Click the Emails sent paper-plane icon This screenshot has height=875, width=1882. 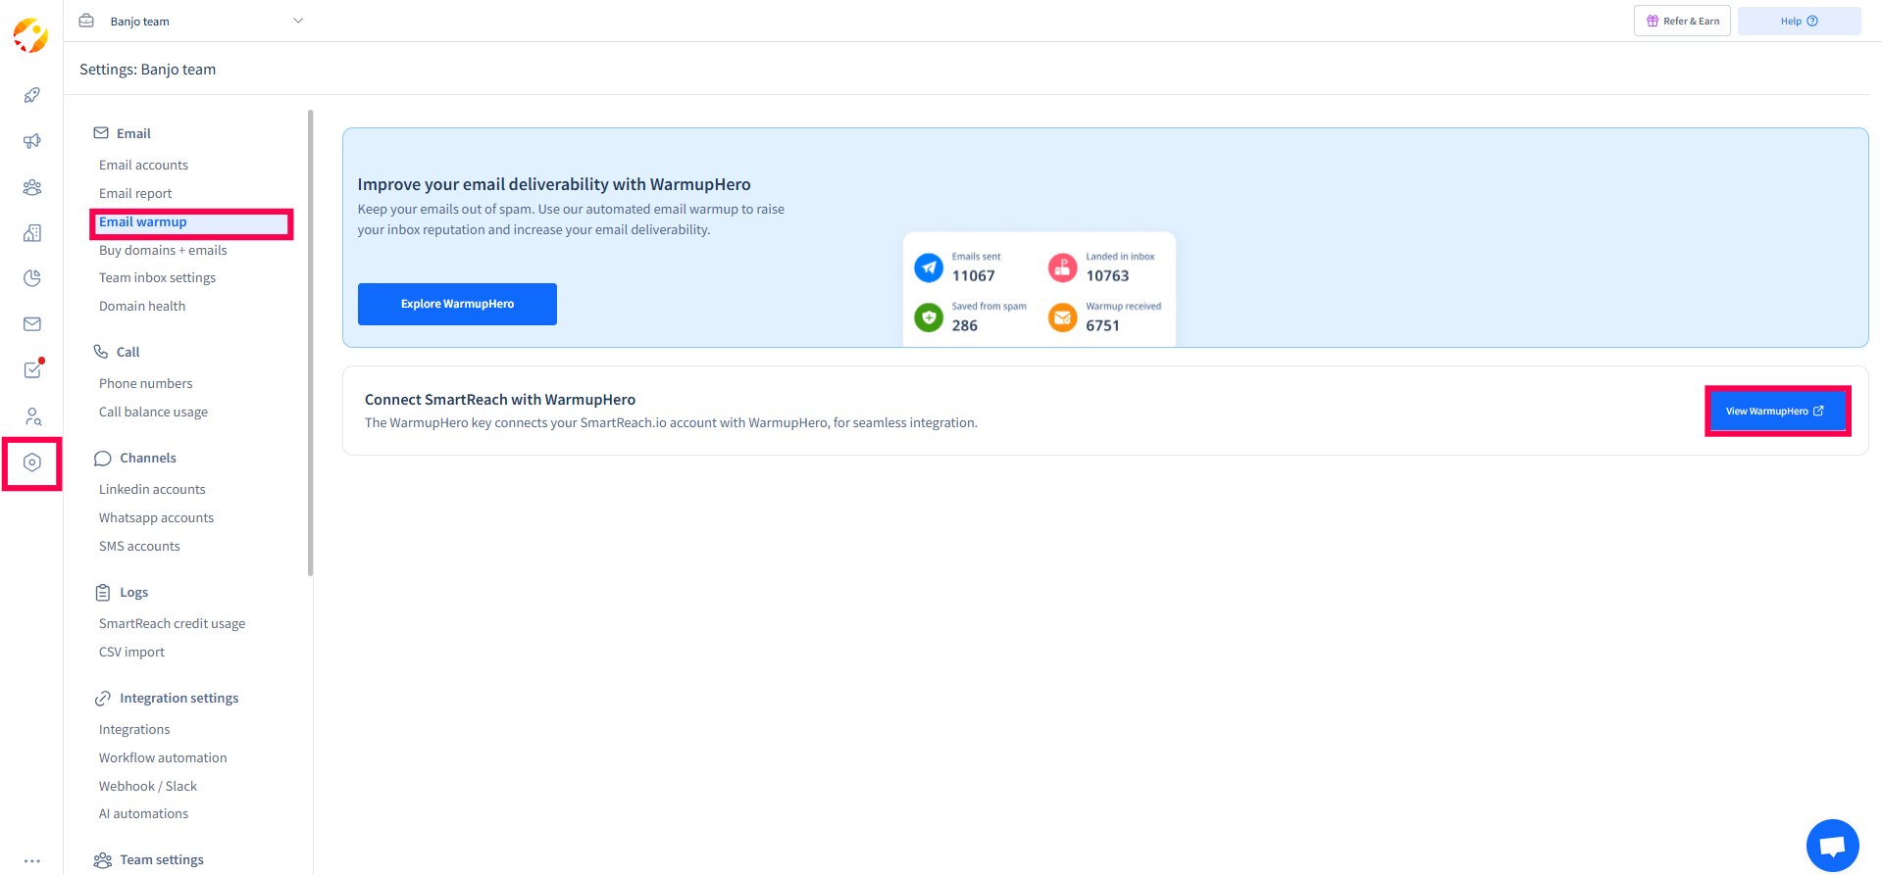pos(929,267)
